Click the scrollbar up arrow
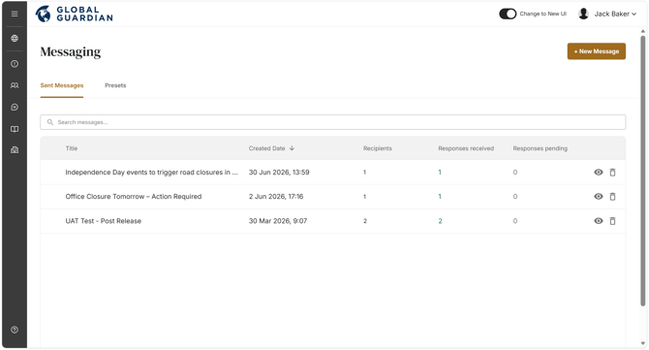The width and height of the screenshot is (649, 350). (643, 31)
